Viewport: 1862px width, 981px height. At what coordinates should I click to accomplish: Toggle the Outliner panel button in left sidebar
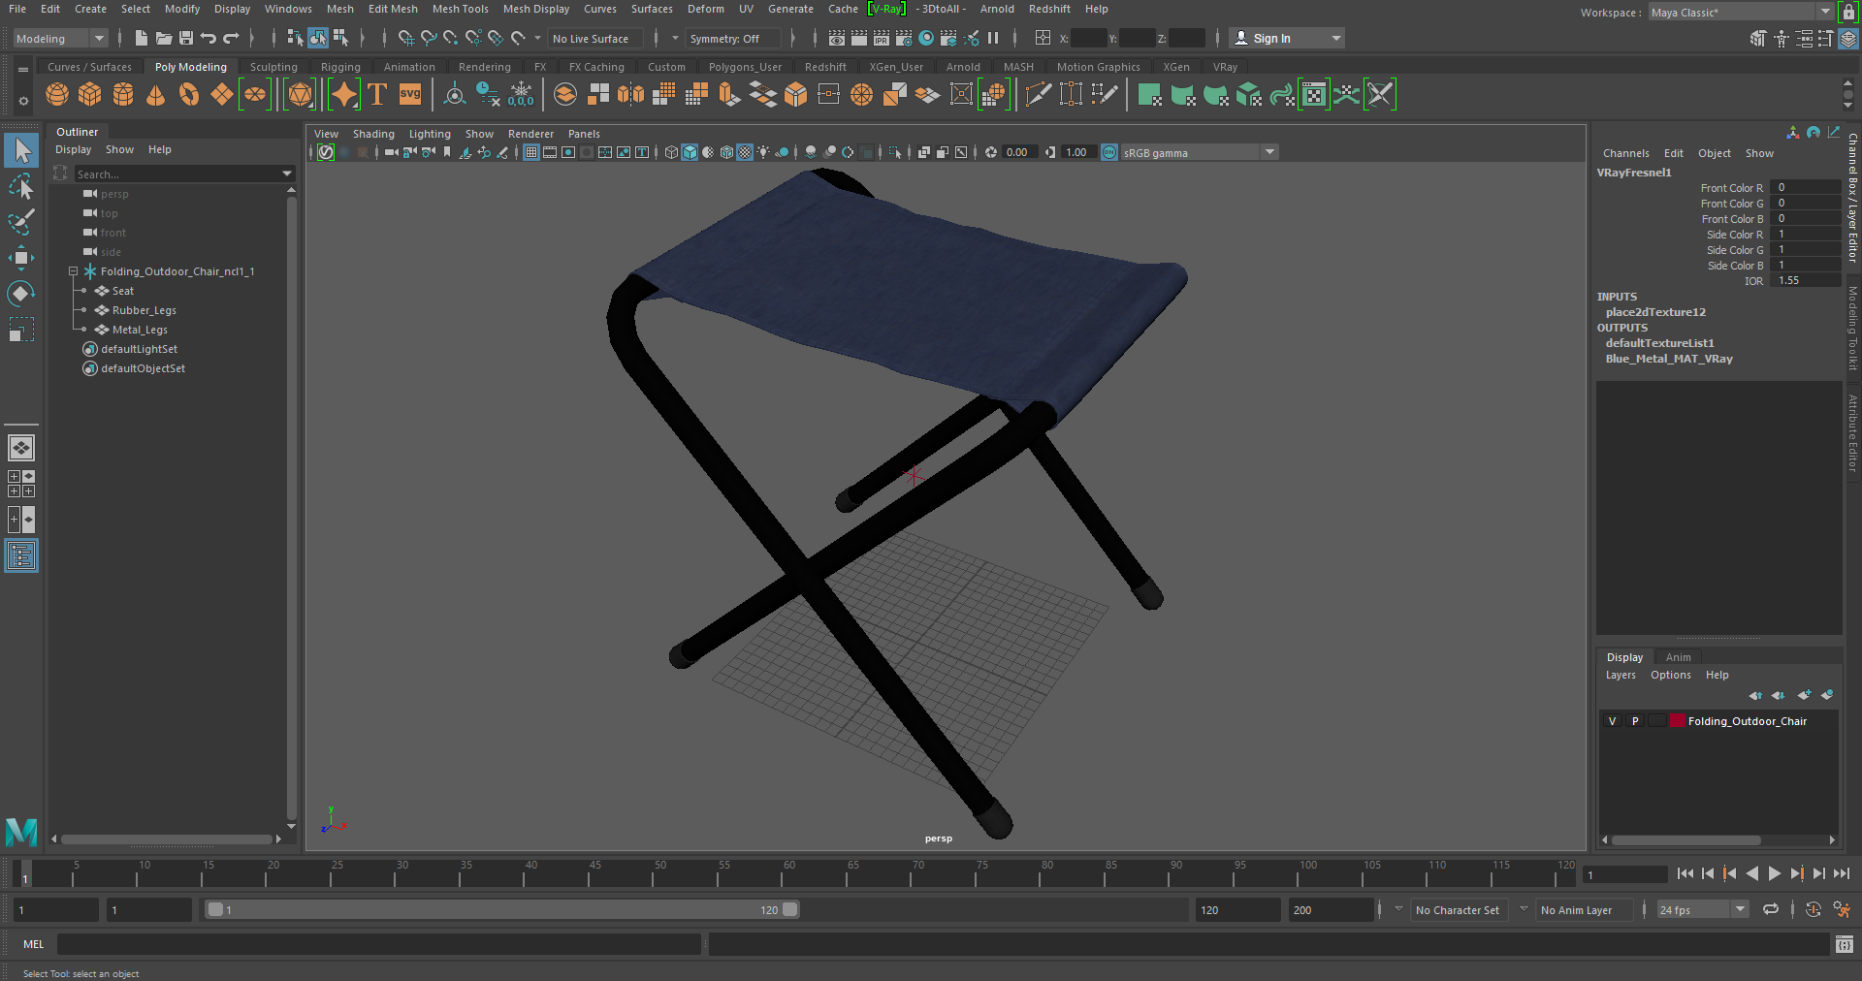click(x=20, y=556)
